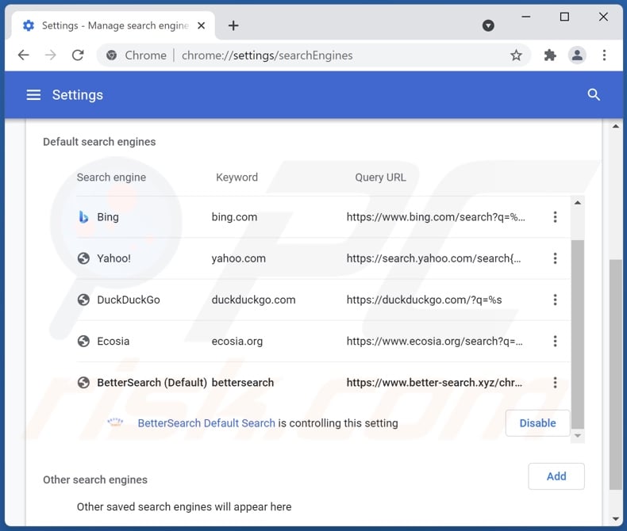Select the Settings - Manage search engines tab
The image size is (627, 531).
[x=114, y=25]
